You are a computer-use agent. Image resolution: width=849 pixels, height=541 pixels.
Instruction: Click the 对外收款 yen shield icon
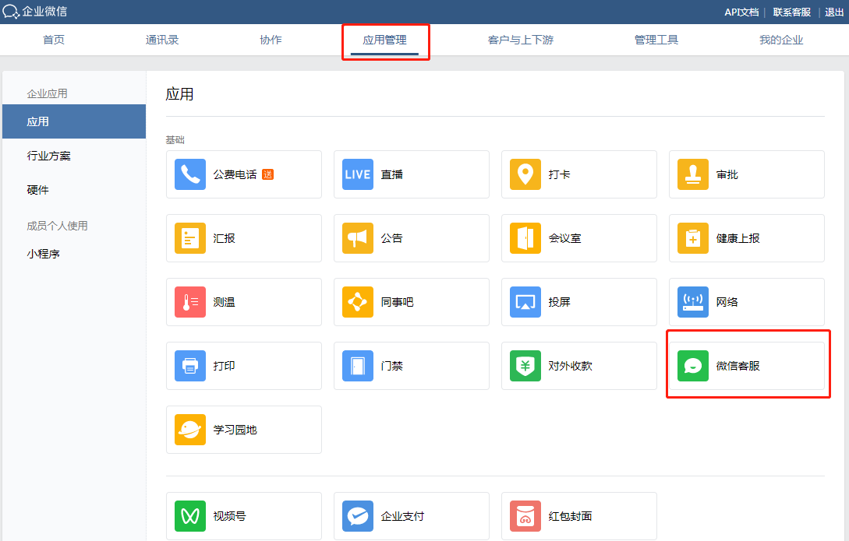[525, 366]
